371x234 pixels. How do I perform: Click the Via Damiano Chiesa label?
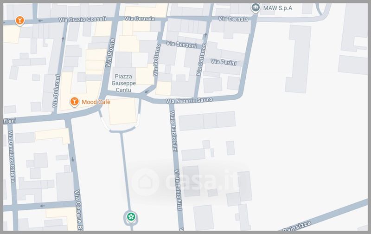tap(11, 156)
